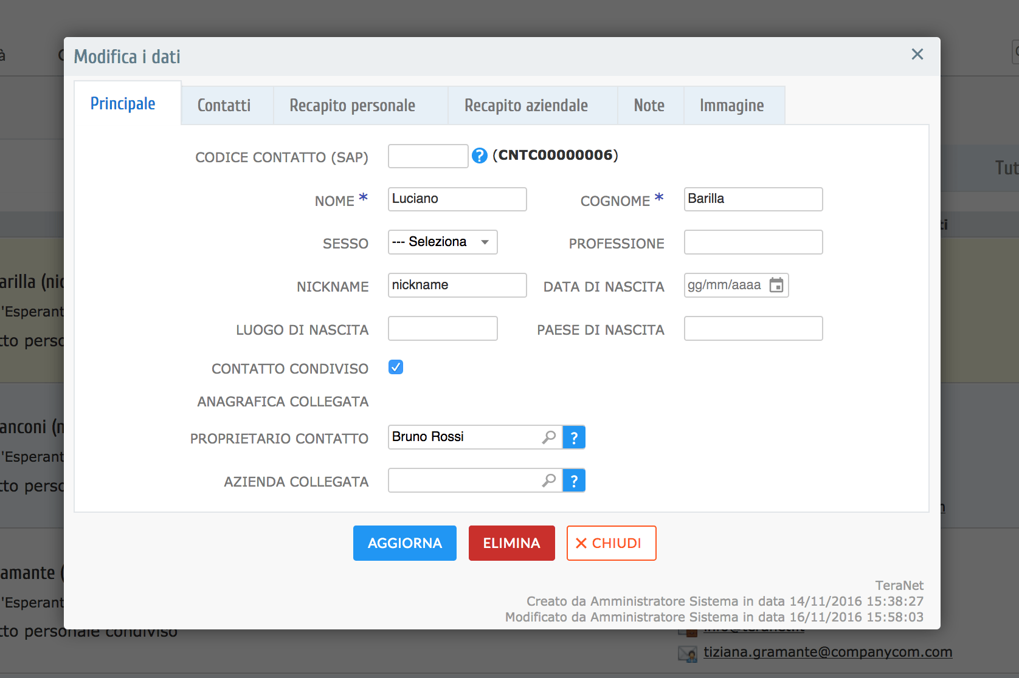Close the Modifica i dati dialog with X
Viewport: 1019px width, 678px height.
click(x=917, y=55)
